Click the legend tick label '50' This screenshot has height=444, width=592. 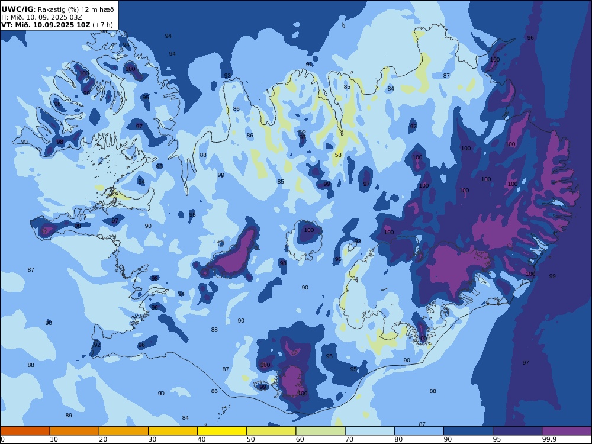point(250,439)
